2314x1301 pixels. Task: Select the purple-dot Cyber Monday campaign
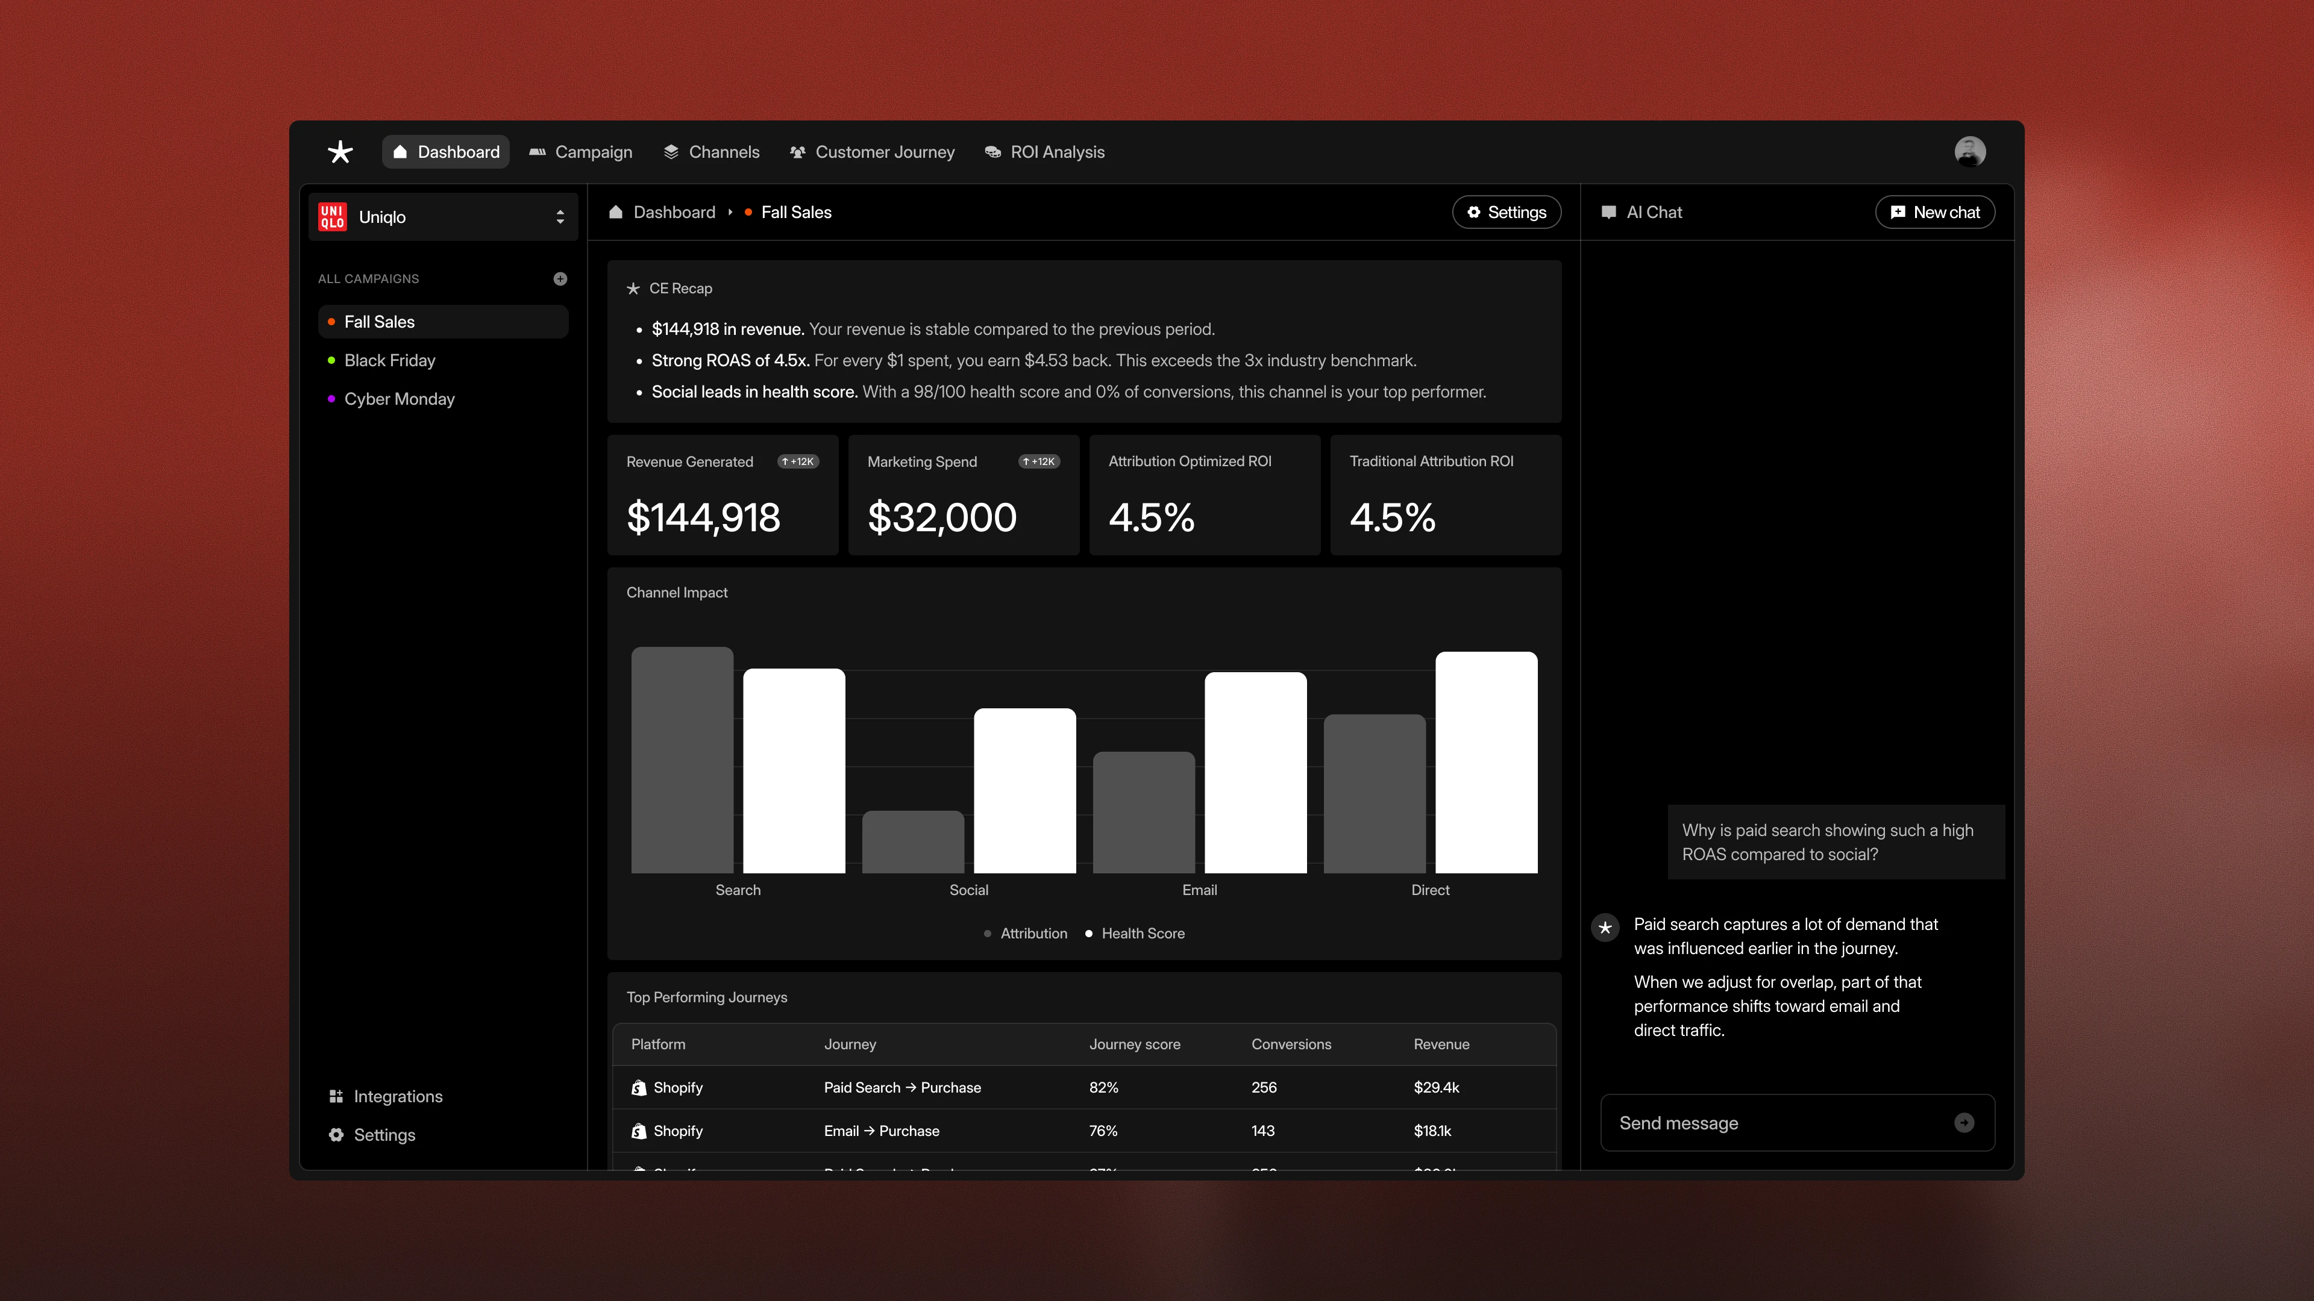399,399
